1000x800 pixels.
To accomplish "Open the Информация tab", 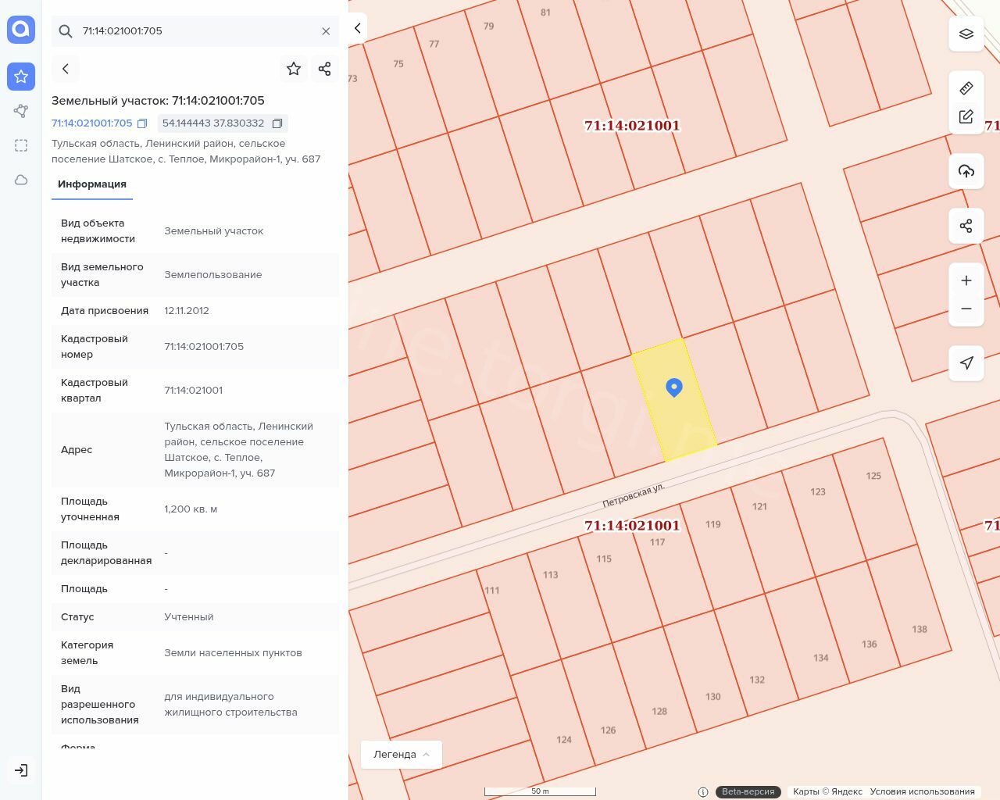I will pos(91,184).
